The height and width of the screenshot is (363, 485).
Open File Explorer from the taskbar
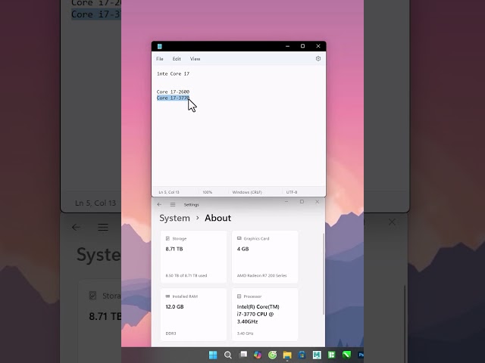[x=287, y=355]
